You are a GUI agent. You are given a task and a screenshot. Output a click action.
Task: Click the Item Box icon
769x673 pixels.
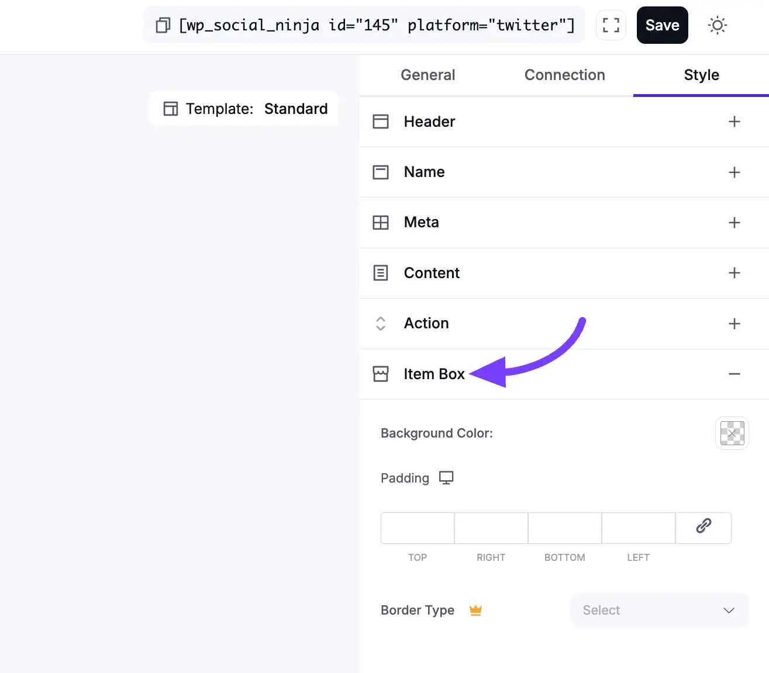click(x=381, y=374)
